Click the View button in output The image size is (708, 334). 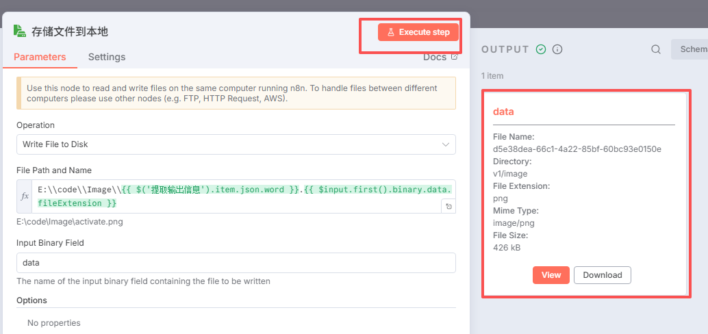point(551,275)
